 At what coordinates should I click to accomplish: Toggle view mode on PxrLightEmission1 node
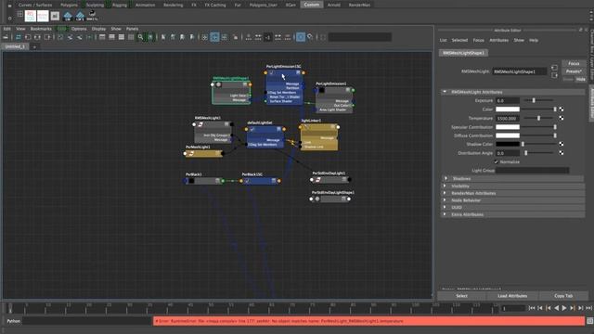(348, 90)
